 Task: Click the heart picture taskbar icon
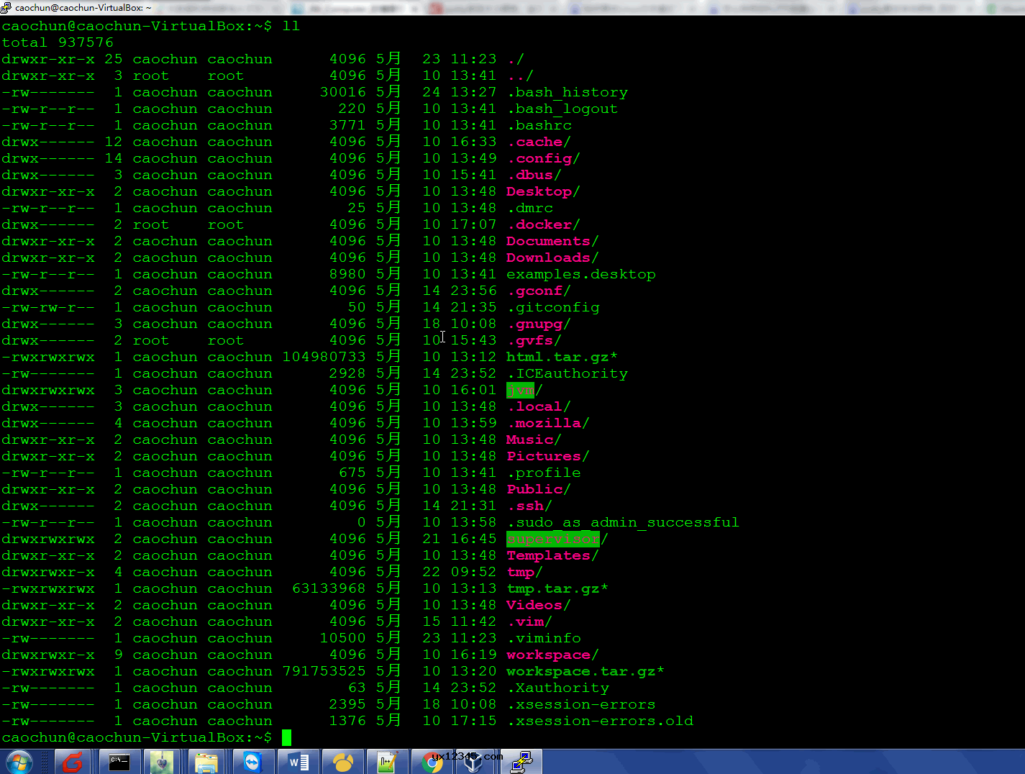coord(163,762)
